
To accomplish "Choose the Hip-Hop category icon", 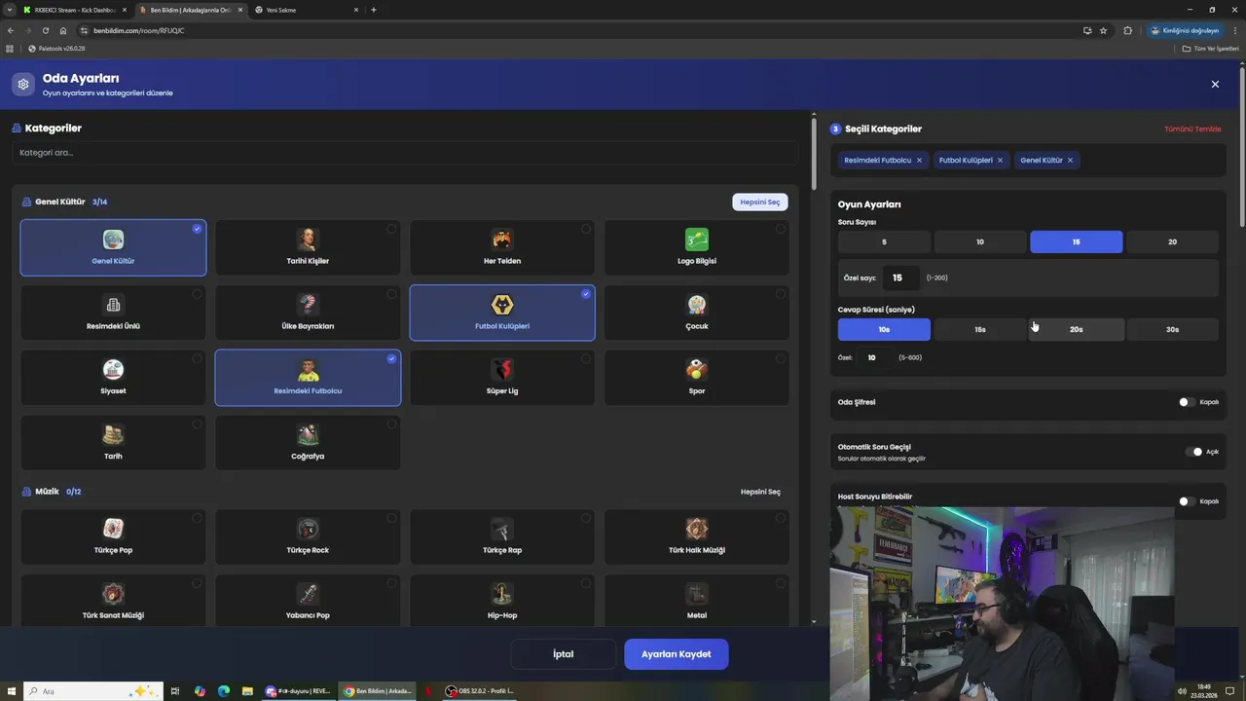I will pos(502,594).
